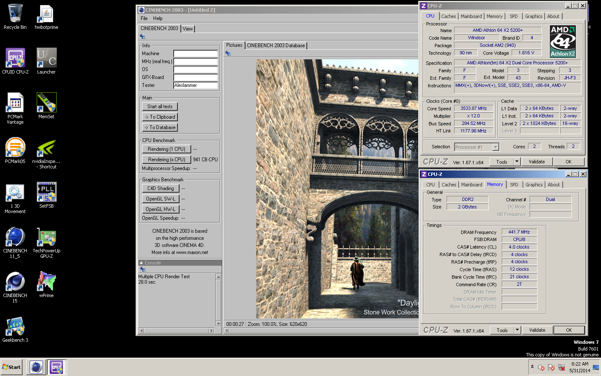The width and height of the screenshot is (601, 376).
Task: Open the CPU tab in bottom CPU-Z window
Action: [x=431, y=185]
